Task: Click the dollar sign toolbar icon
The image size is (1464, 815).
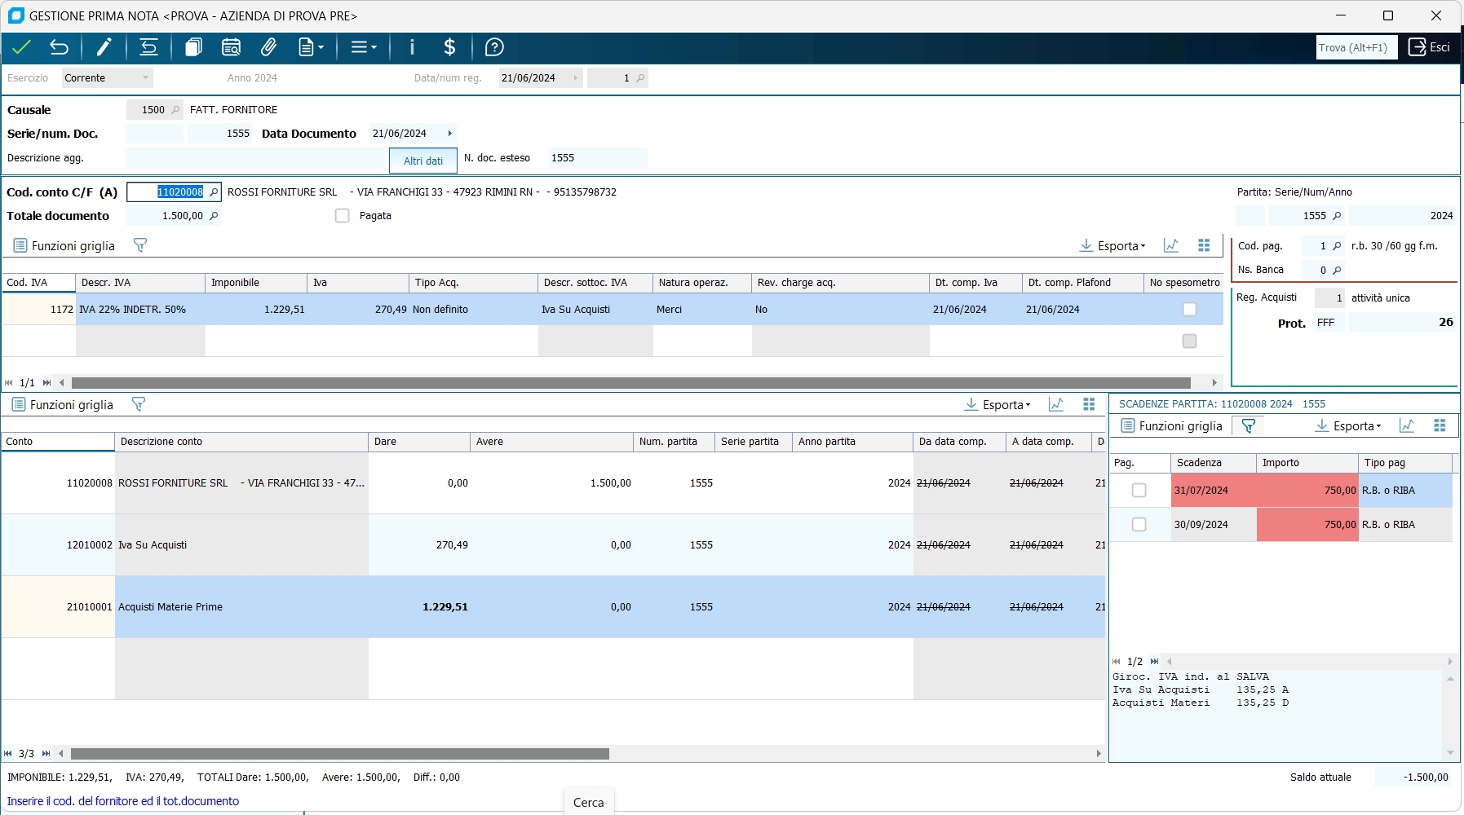Action: pos(449,47)
